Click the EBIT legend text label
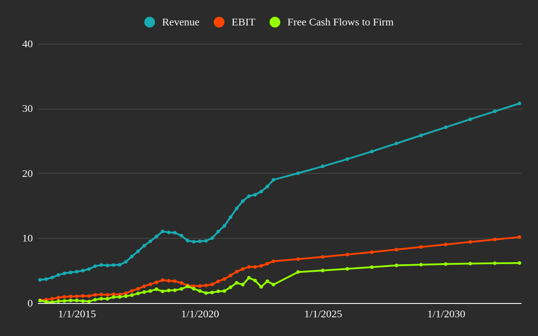The height and width of the screenshot is (336, 538). point(243,22)
